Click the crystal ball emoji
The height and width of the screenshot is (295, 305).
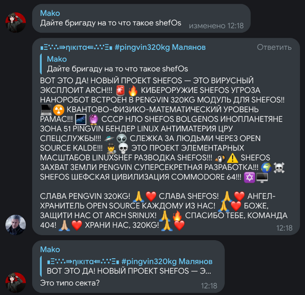click(93, 119)
